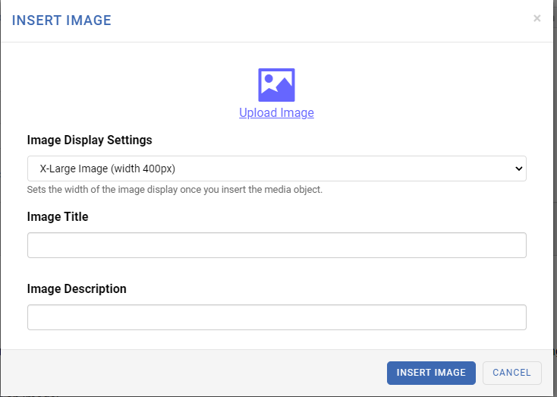Click the sun circle inside the upload icon

pos(269,78)
